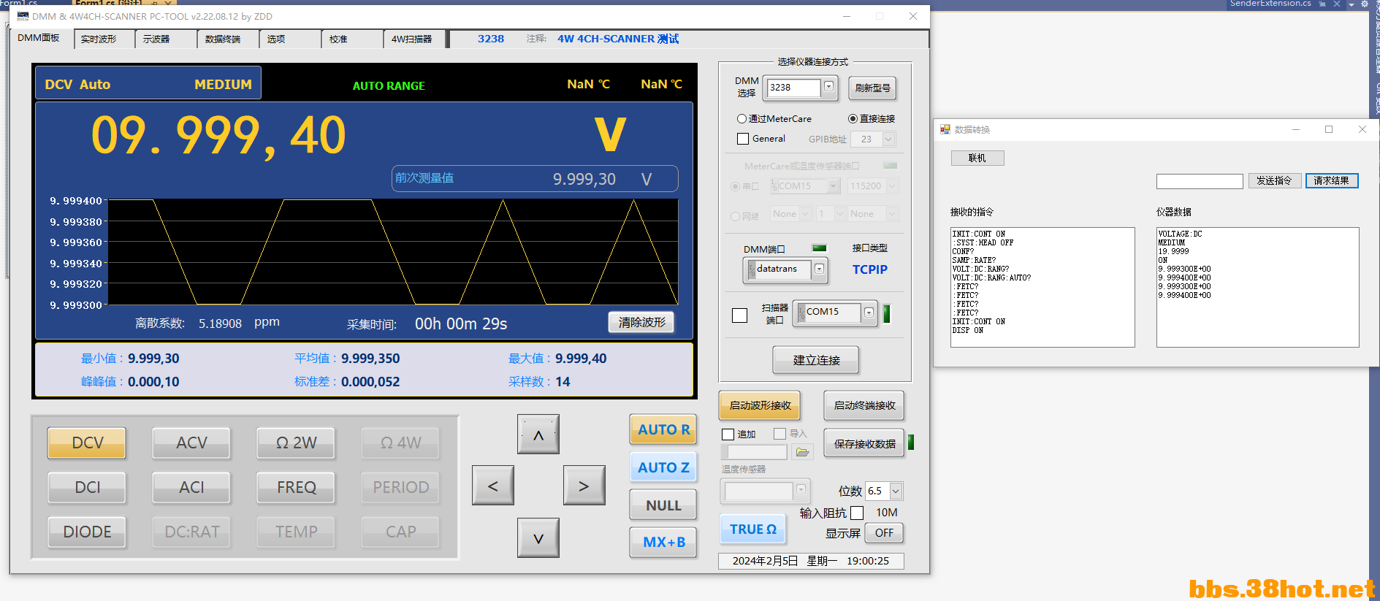This screenshot has width=1380, height=601.
Task: Enable the 导入 checkbox
Action: point(779,434)
